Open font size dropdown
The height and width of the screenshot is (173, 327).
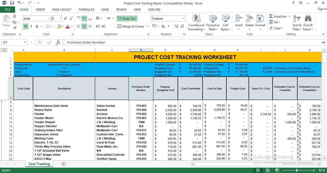60,19
